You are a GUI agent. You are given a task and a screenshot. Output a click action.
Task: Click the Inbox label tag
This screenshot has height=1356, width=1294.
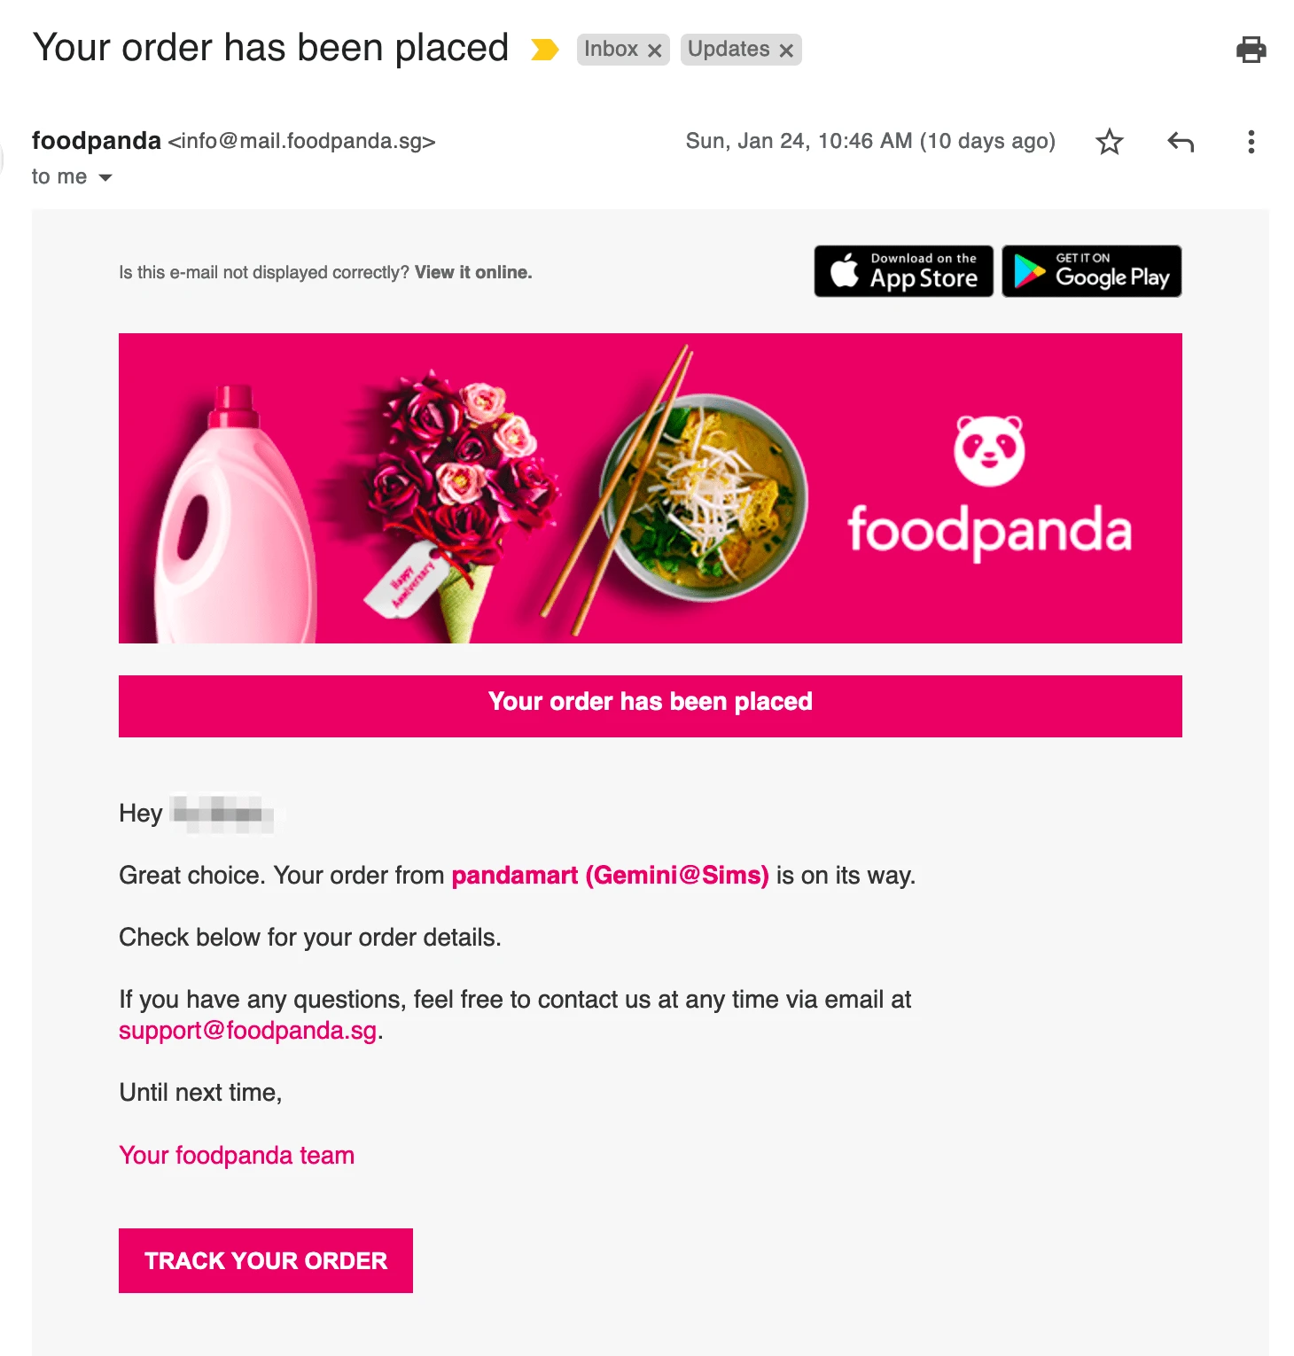[611, 50]
